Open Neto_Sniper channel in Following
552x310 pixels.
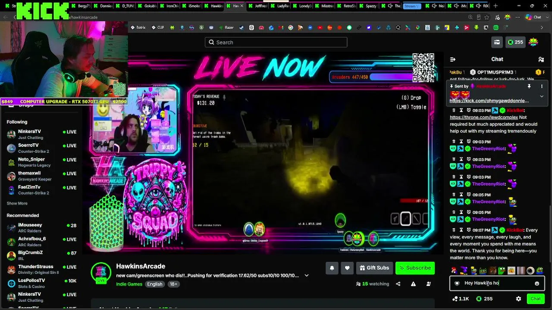(41, 162)
